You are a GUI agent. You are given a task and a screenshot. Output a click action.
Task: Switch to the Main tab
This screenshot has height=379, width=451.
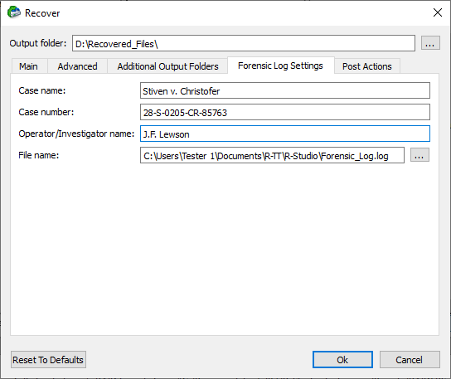tap(28, 66)
